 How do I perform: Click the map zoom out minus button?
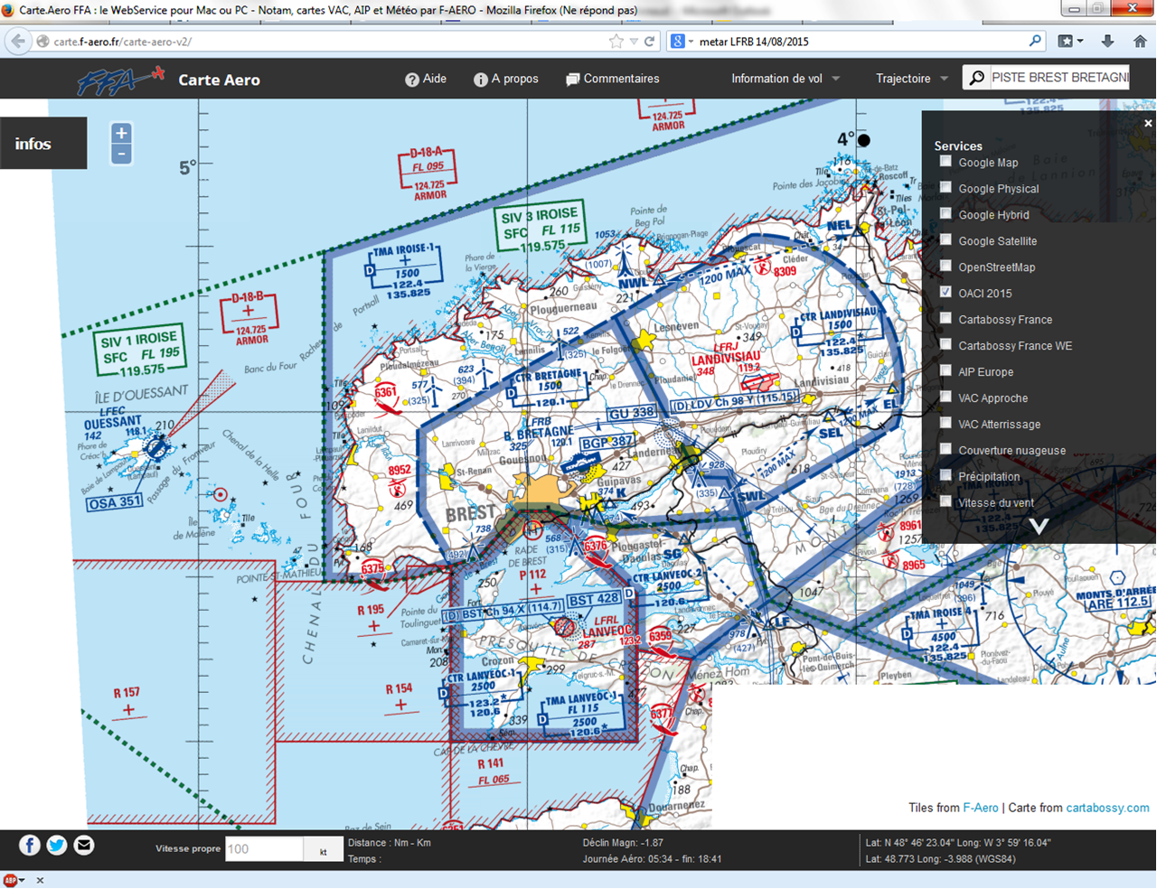(121, 154)
